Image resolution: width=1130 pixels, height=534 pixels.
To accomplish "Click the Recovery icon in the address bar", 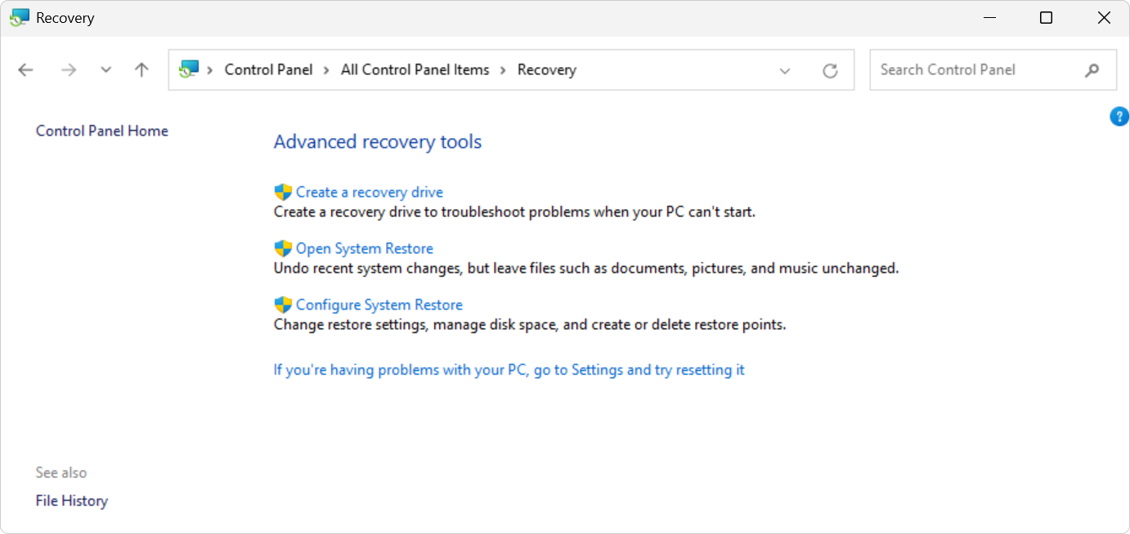I will point(190,69).
